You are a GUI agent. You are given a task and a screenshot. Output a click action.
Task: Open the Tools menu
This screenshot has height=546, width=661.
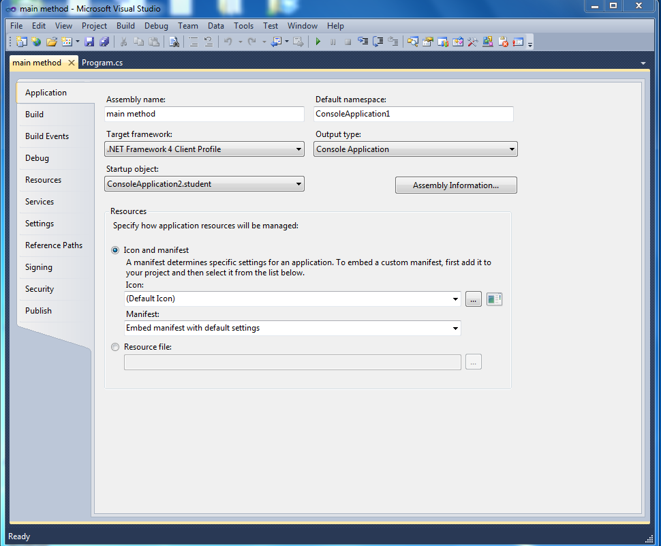click(244, 26)
